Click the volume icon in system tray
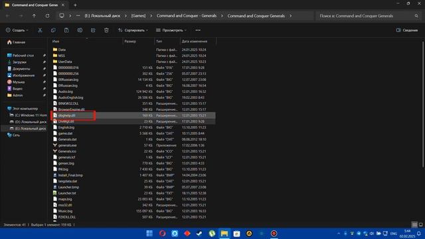This screenshot has height=239, width=425. pyautogui.click(x=372, y=233)
